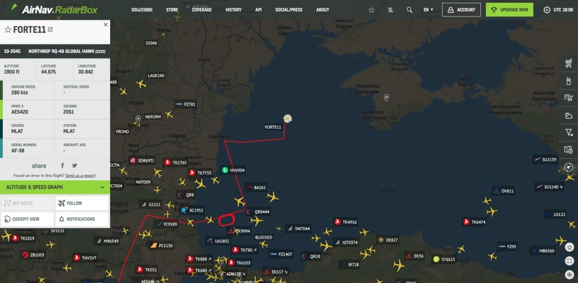Click the location pin near Crimea
This screenshot has height=283, width=578.
tap(386, 98)
